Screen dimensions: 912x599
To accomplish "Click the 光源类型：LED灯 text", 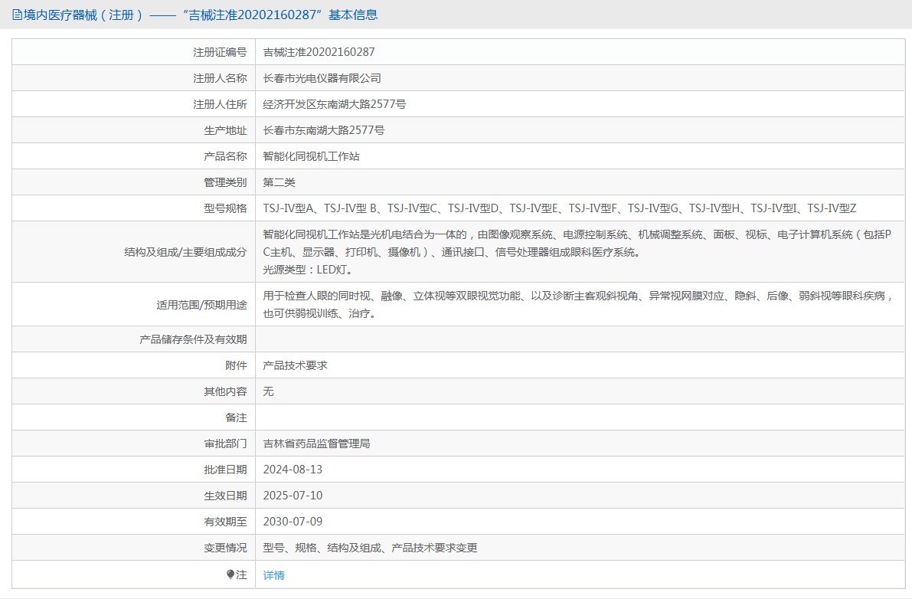I will [308, 270].
